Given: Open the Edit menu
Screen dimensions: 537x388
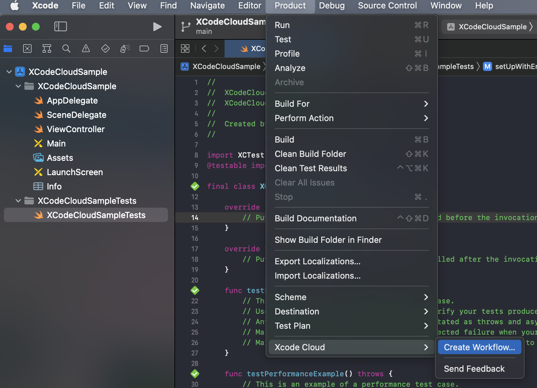Looking at the screenshot, I should (x=106, y=6).
